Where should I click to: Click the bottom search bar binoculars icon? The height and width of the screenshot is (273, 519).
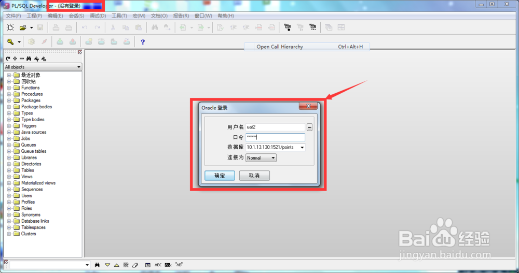pos(97,265)
